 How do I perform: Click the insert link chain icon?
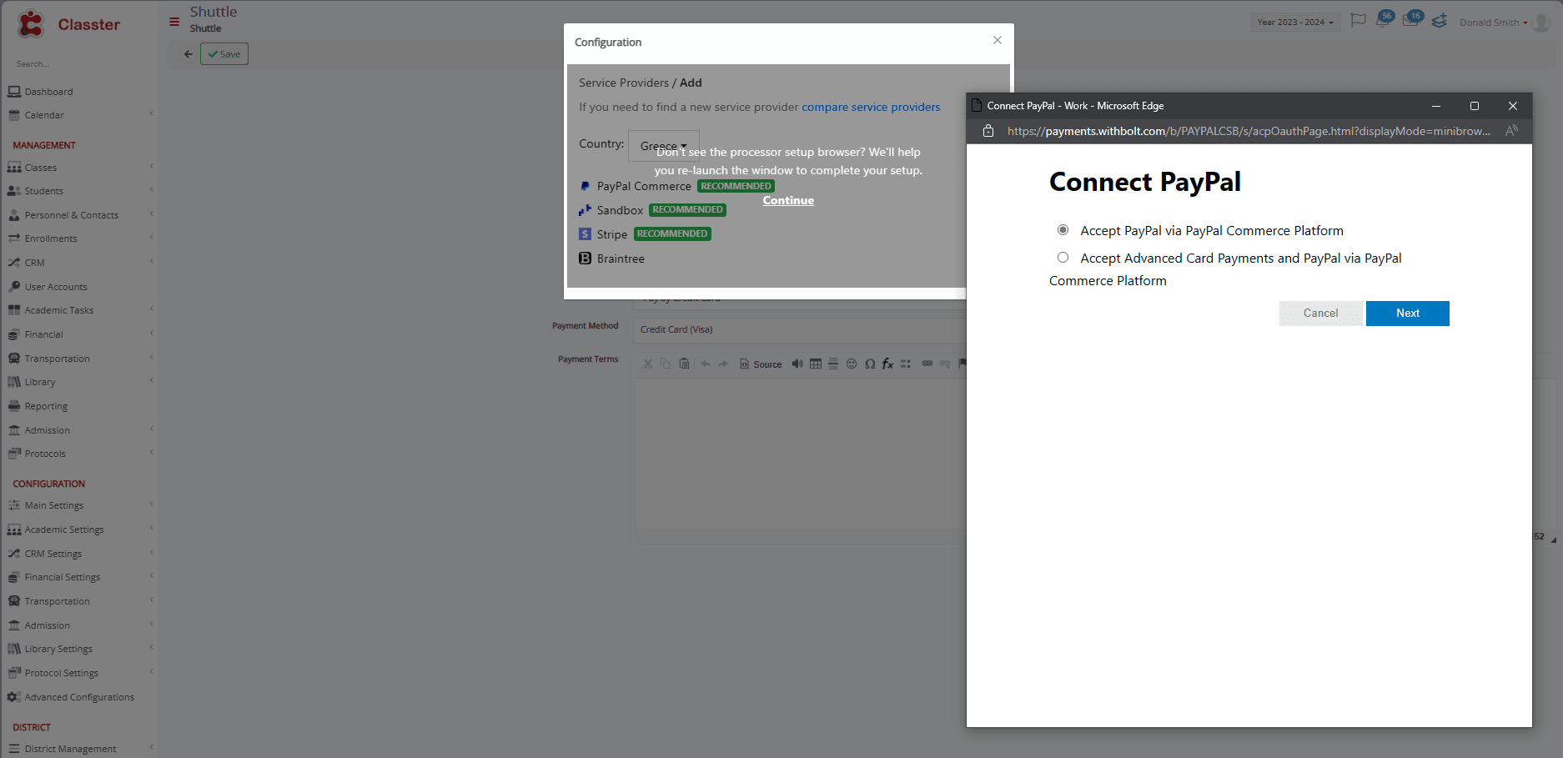click(x=927, y=364)
